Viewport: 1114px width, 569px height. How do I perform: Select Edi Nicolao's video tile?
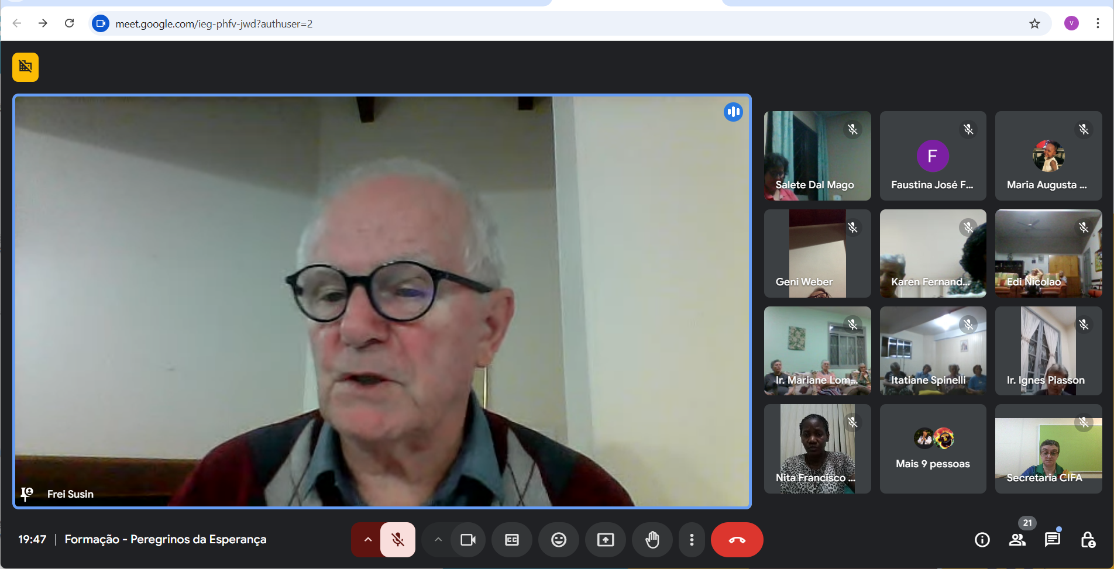click(x=1048, y=254)
